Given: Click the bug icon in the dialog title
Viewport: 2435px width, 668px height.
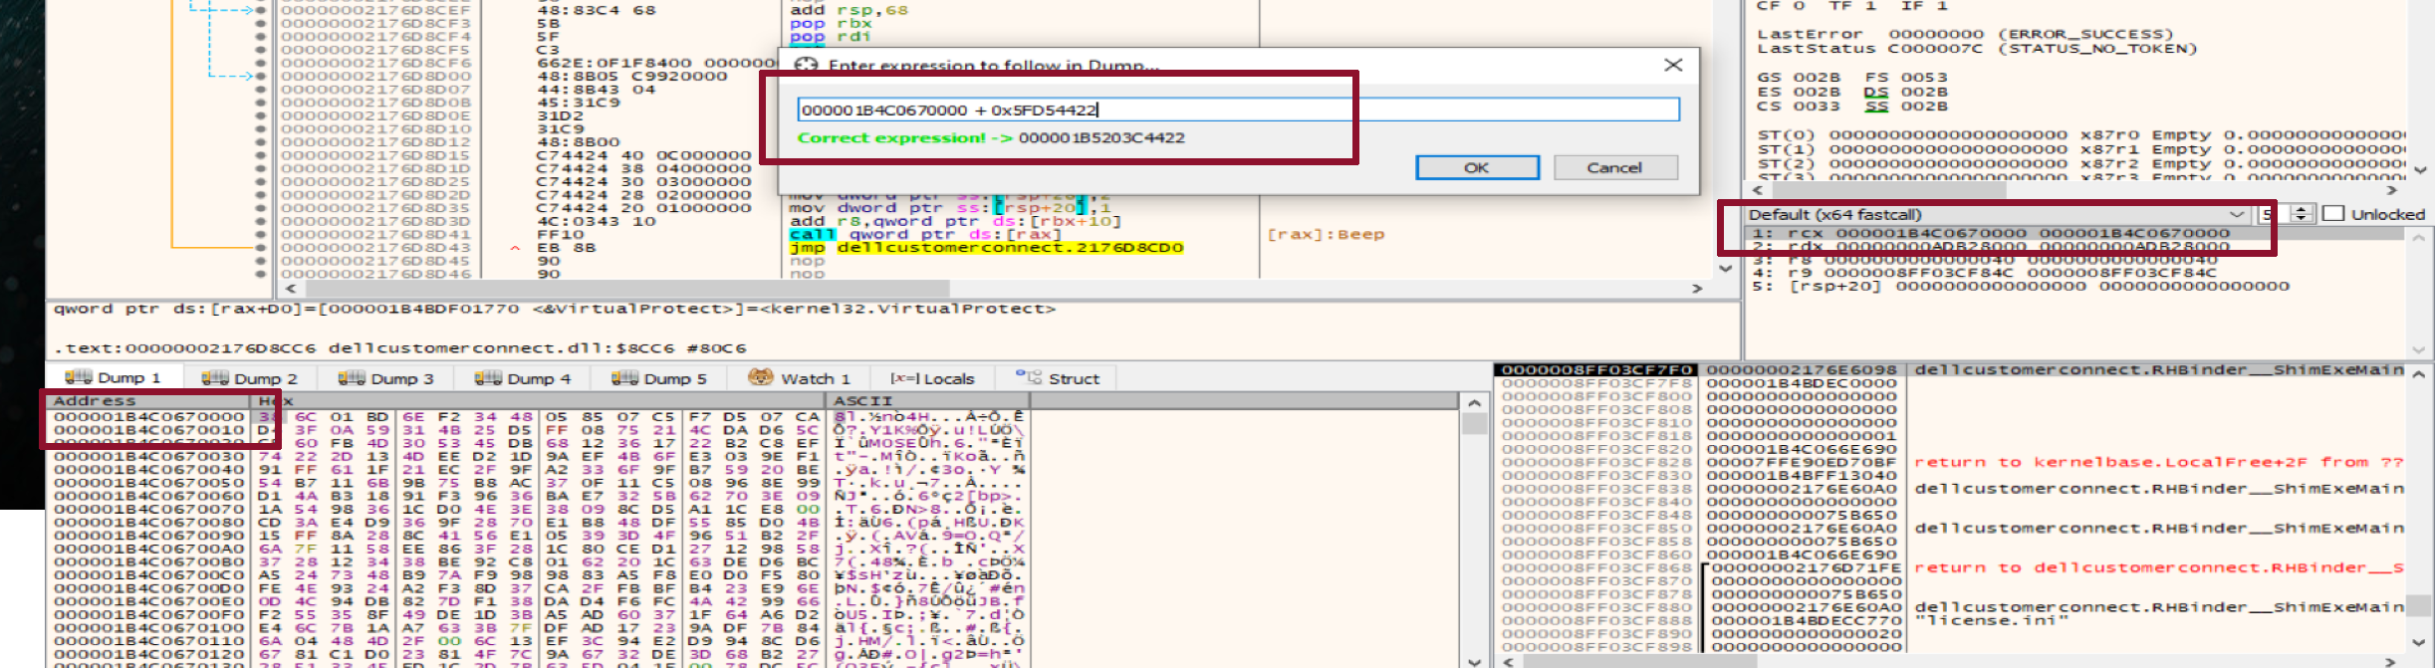Looking at the screenshot, I should click(806, 66).
